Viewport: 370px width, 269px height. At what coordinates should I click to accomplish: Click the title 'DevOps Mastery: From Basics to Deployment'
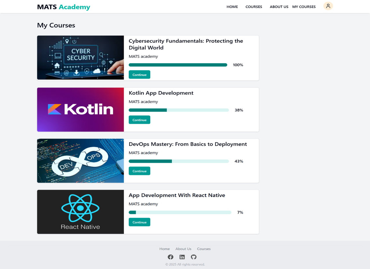point(188,144)
